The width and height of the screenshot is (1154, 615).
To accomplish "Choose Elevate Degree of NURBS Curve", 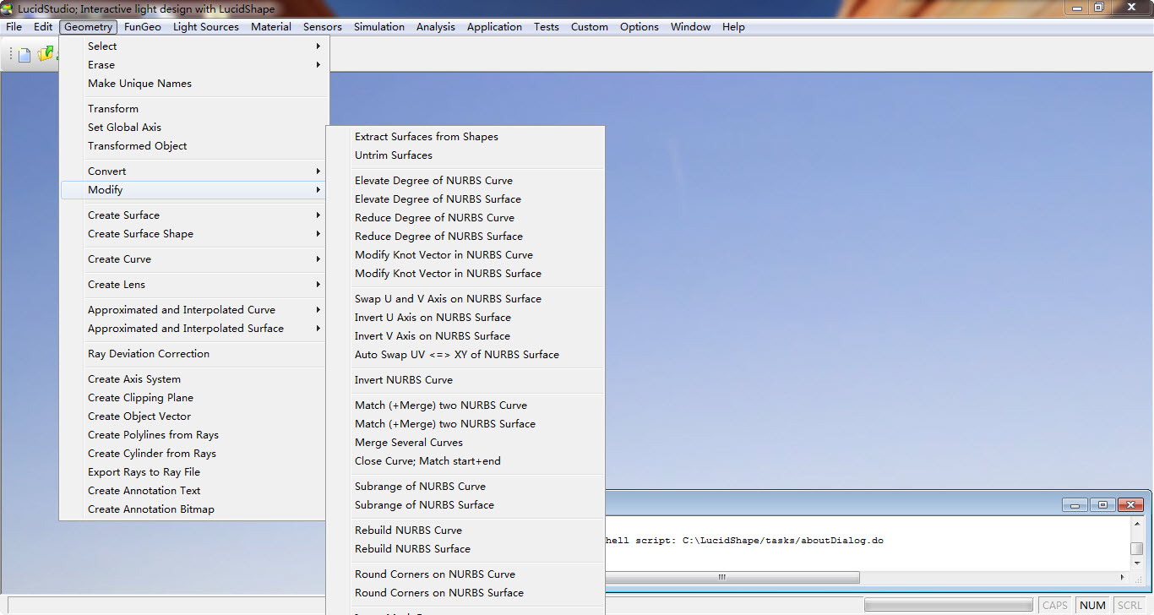I will click(465, 181).
